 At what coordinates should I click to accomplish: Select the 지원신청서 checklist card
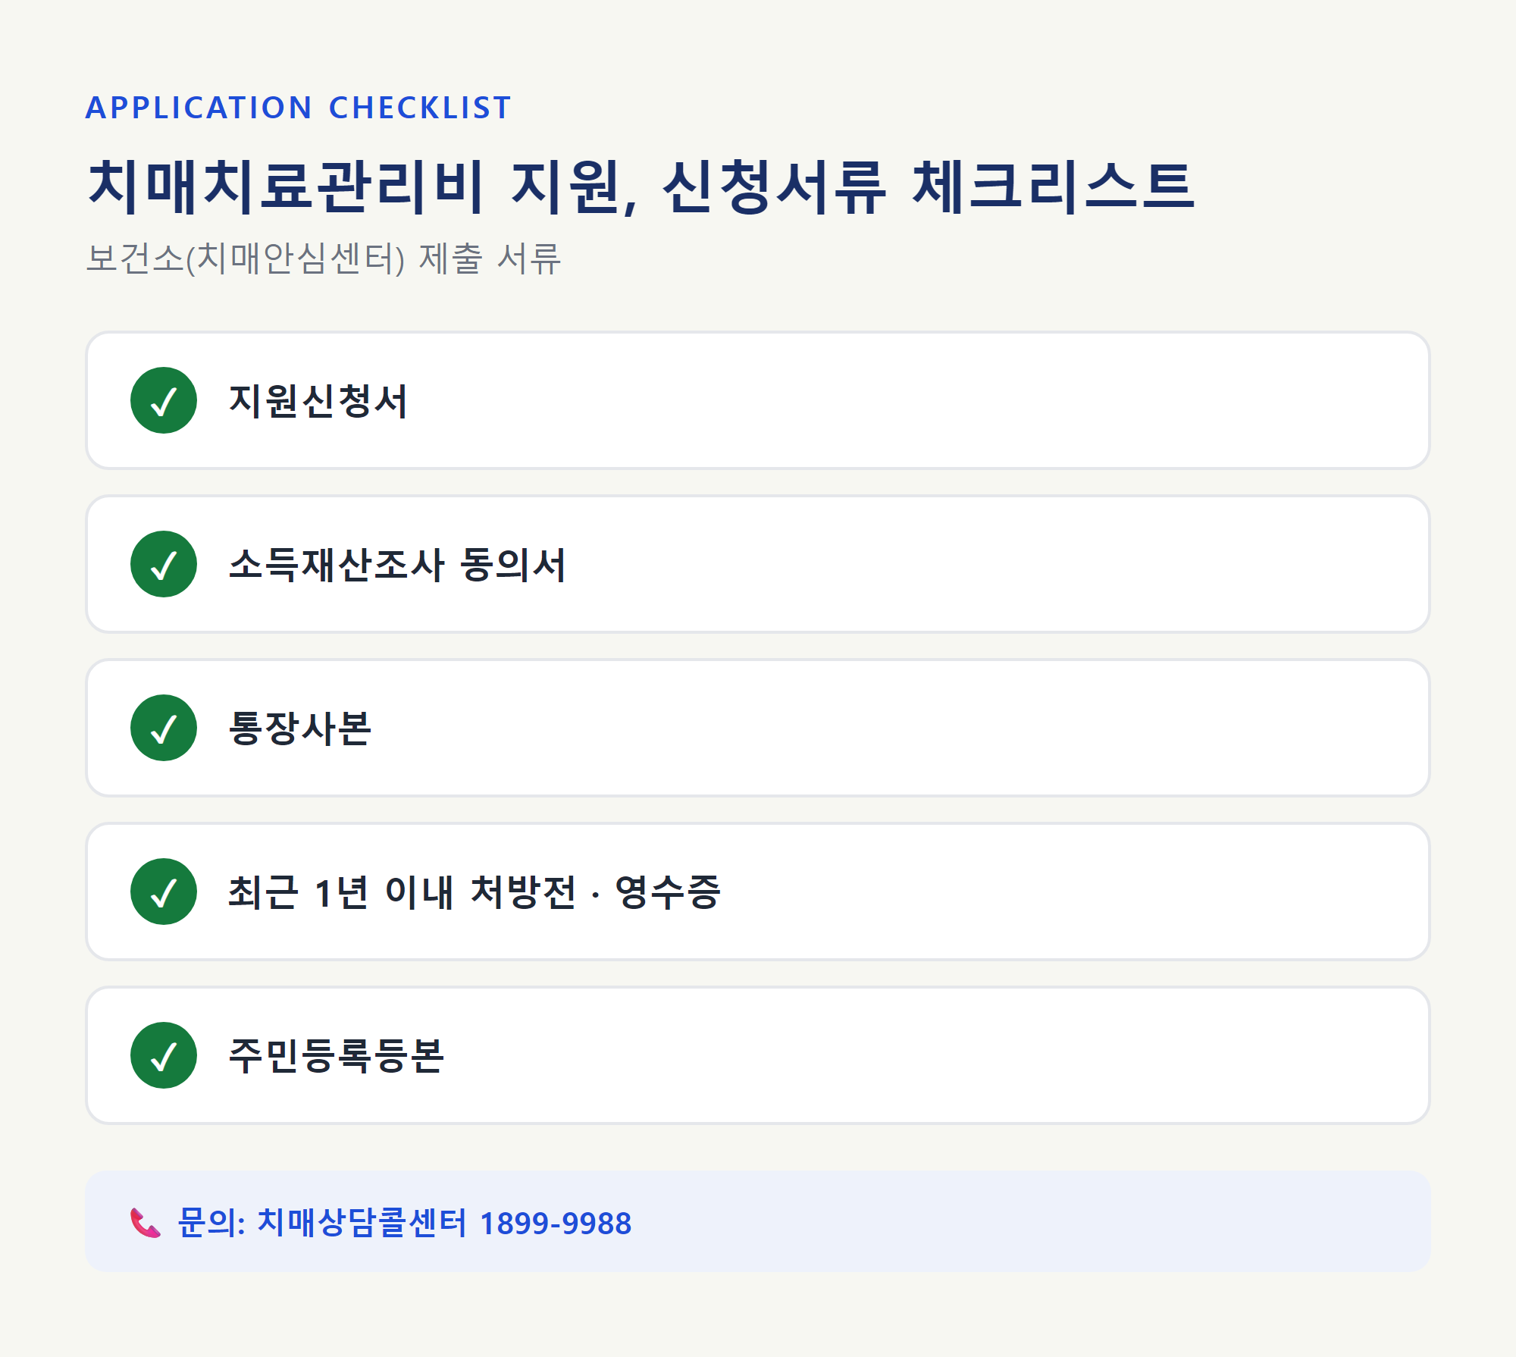[758, 400]
